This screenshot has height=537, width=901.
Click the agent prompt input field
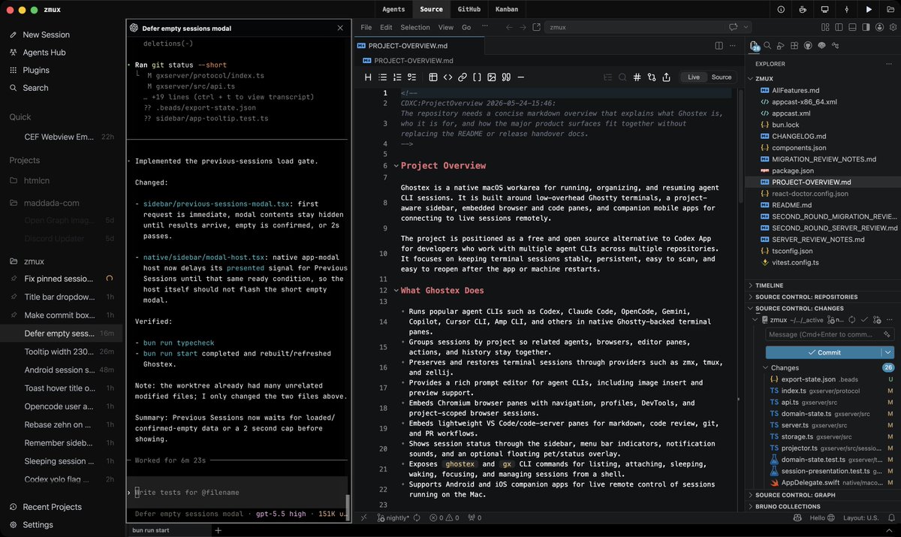point(237,493)
